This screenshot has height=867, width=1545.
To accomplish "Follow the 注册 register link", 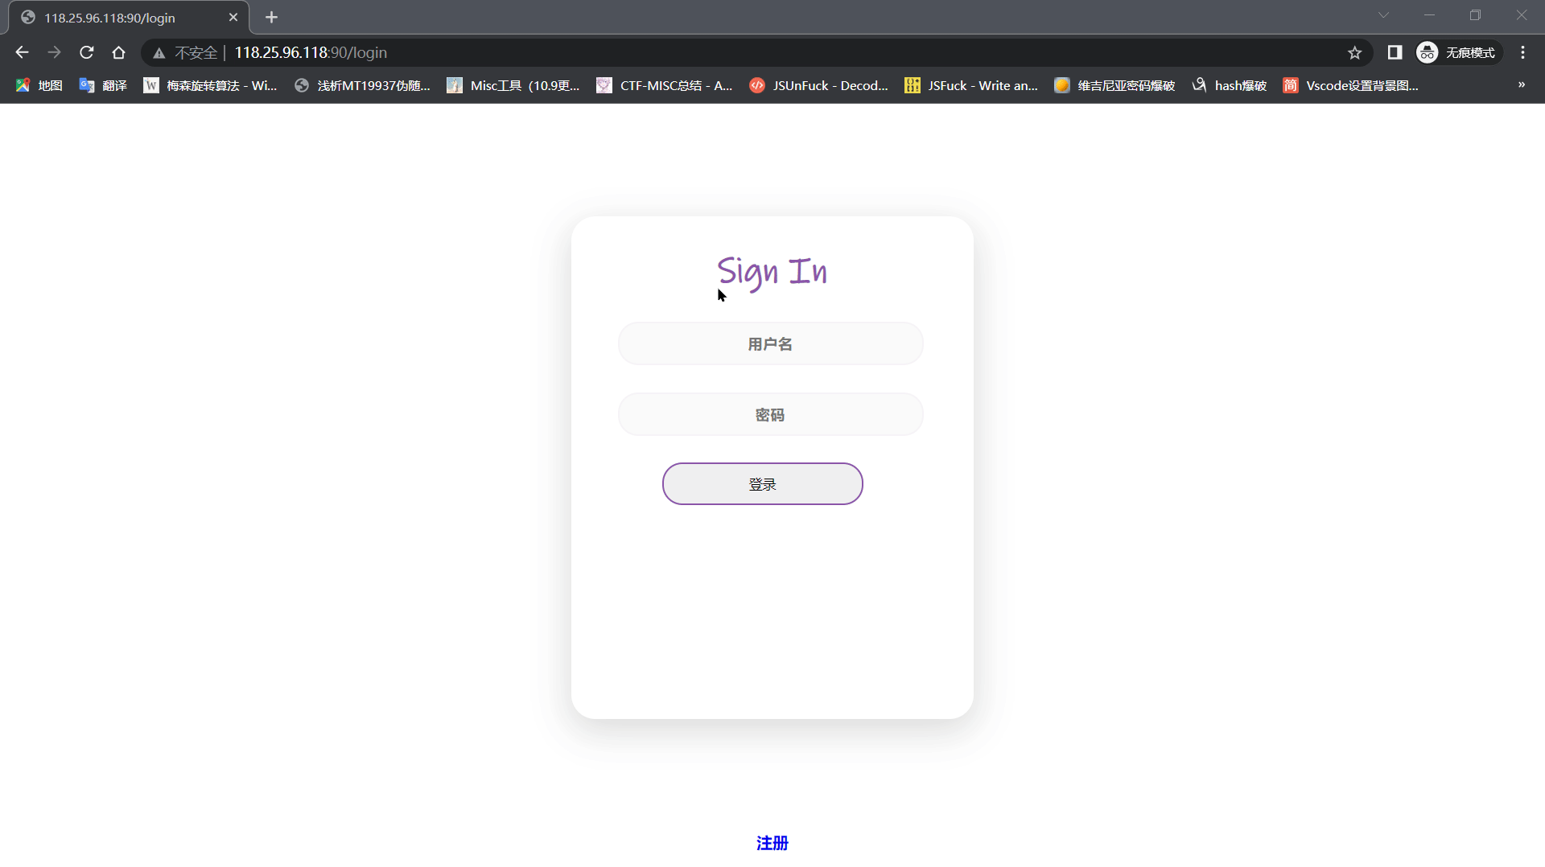I will click(772, 843).
